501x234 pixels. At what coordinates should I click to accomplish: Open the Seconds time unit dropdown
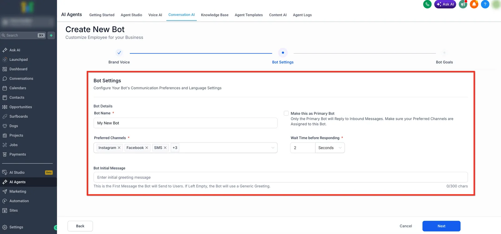click(x=330, y=148)
